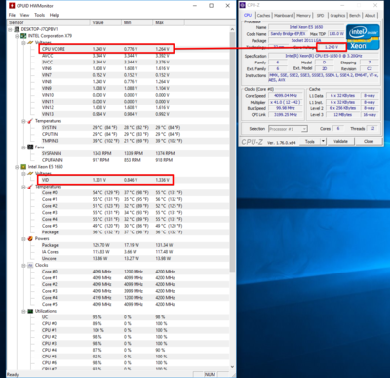Maximize the HWMonitor window
Viewport: 390px width, 378px height.
click(211, 6)
